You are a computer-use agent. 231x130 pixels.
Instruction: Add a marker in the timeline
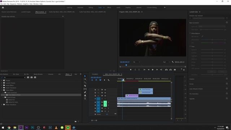coord(104,80)
